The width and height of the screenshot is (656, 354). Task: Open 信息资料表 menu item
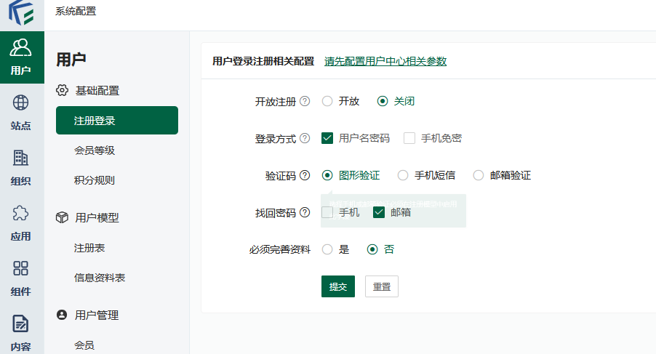coord(100,278)
